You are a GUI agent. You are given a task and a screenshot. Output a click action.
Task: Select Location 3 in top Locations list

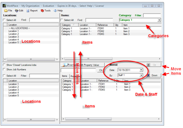coord(31,37)
